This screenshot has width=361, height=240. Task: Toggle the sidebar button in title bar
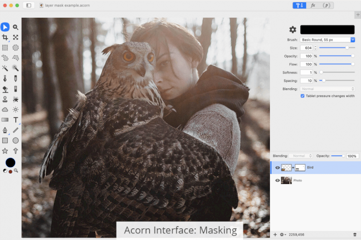tap(29, 6)
